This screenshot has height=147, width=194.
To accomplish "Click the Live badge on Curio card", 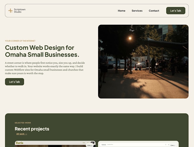I will click(90, 145).
